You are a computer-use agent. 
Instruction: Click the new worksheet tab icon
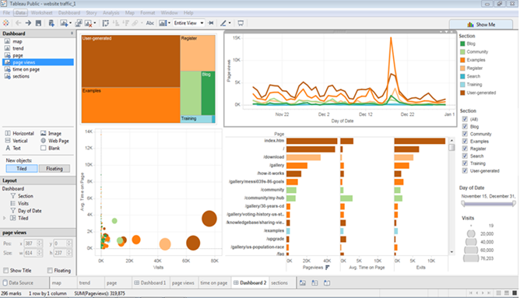coord(303,282)
